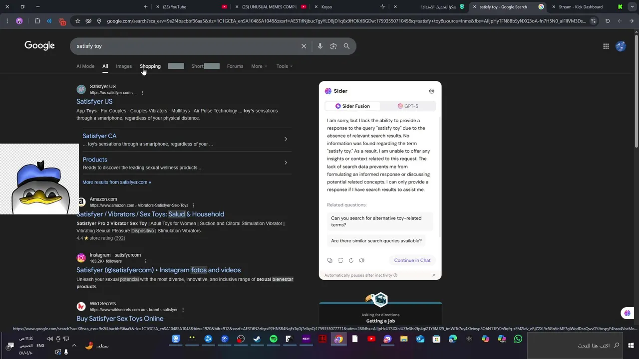Open the Chrome extensions puzzle icon
The width and height of the screenshot is (639, 359).
37,21
